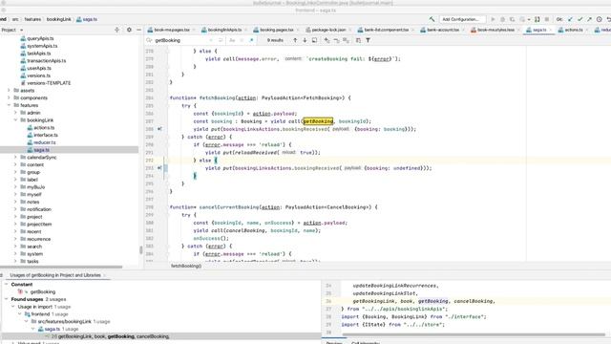
Task: Toggle regex option in search bar
Action: [x=251, y=40]
